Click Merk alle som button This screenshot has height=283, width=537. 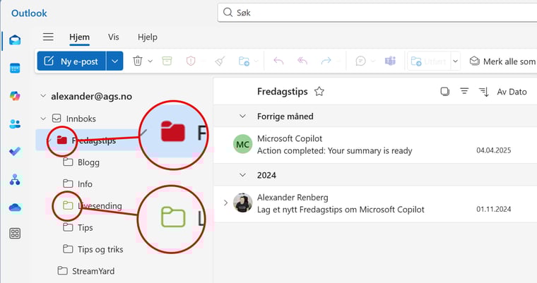coord(502,61)
